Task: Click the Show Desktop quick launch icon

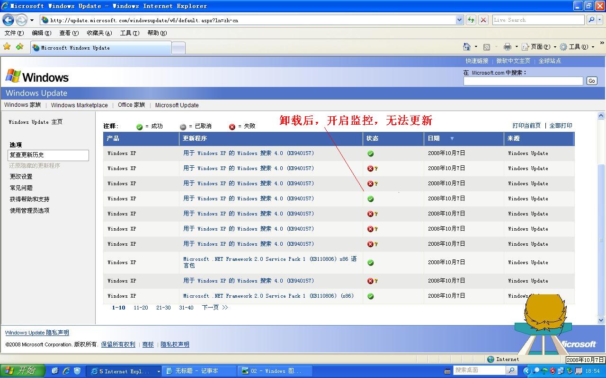Action: point(55,371)
